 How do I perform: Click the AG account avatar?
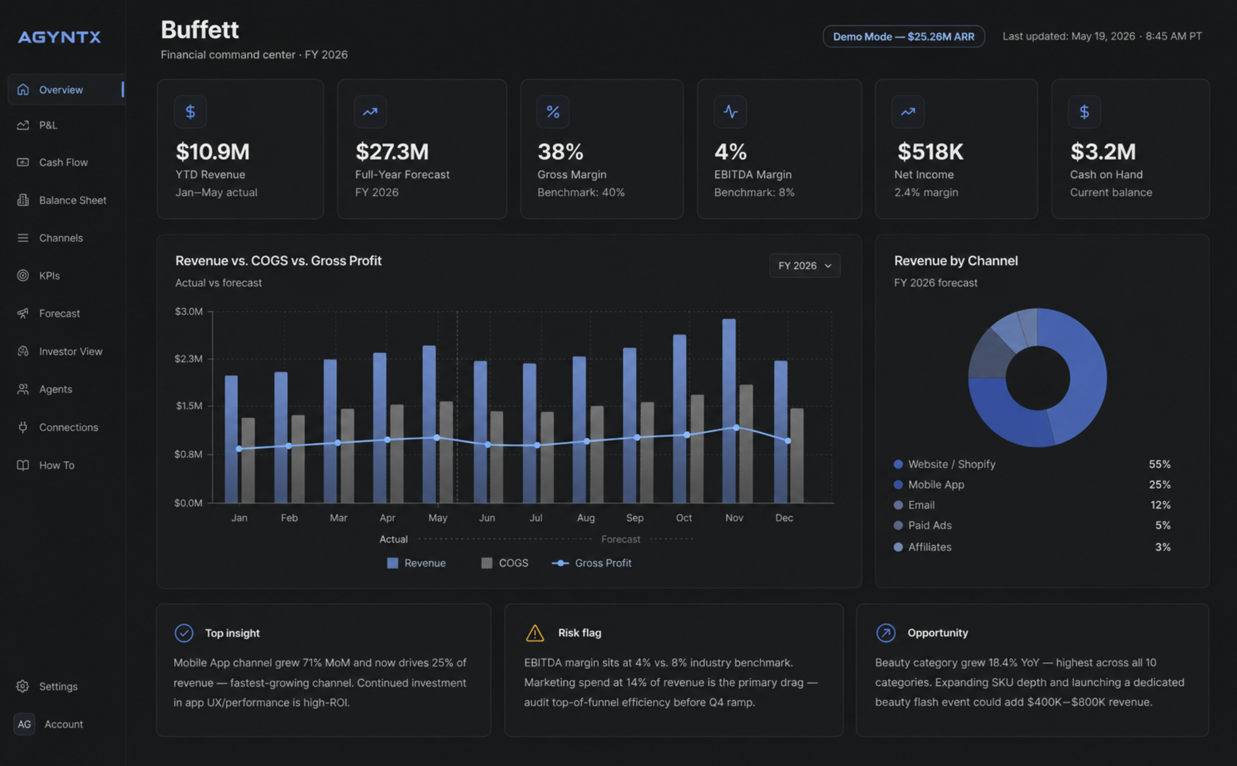click(x=24, y=724)
